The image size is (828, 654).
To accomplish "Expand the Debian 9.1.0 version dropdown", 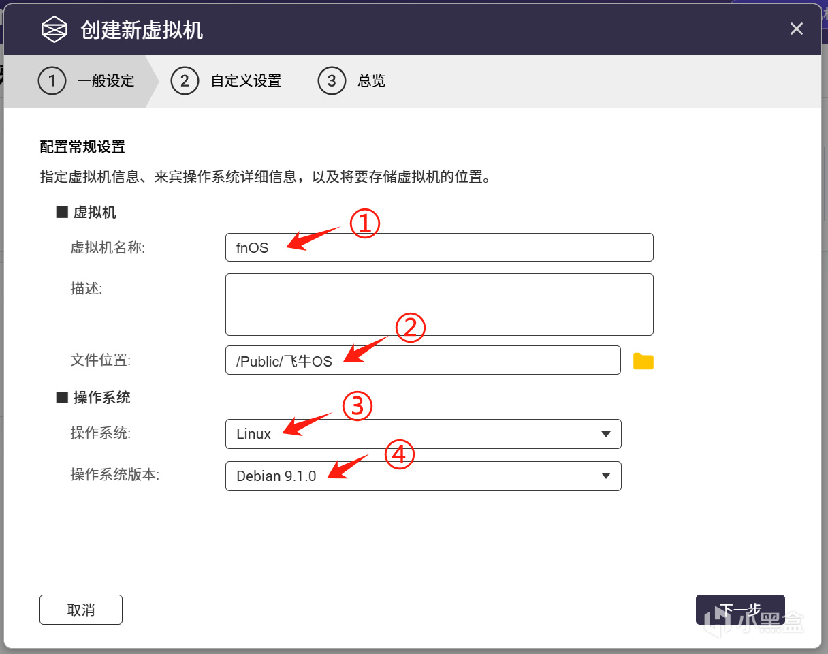I will coord(423,476).
